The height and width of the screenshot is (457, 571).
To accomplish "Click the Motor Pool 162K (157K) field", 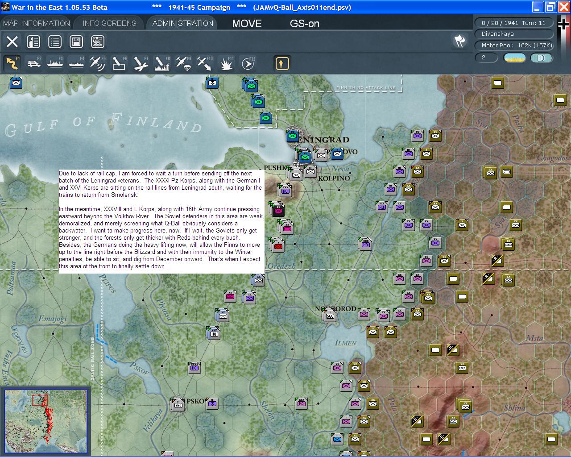I will click(513, 46).
